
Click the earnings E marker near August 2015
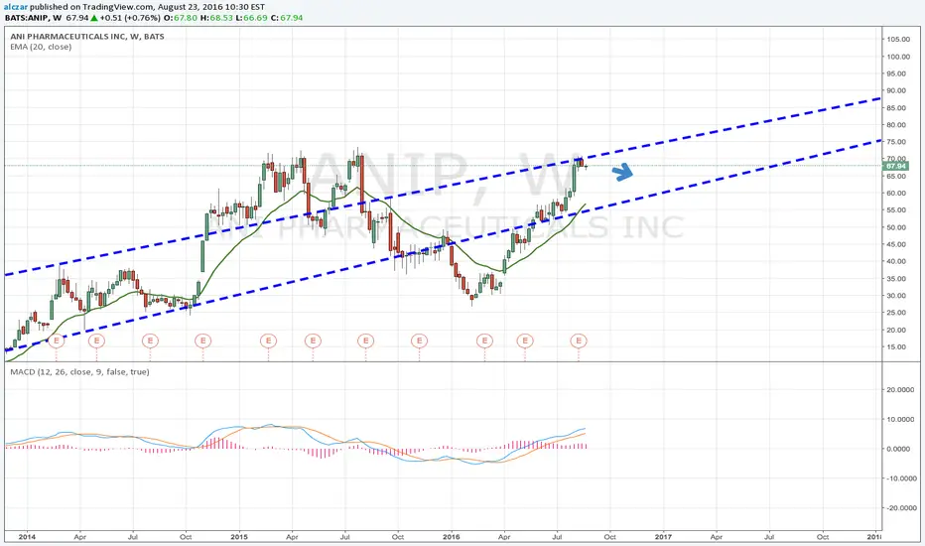366,341
